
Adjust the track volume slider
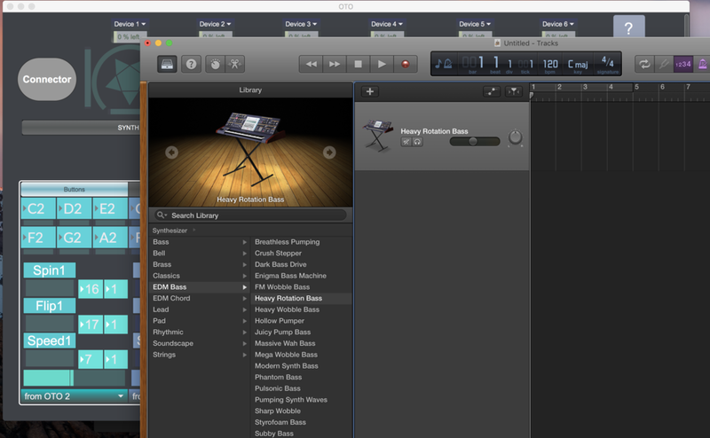click(475, 141)
